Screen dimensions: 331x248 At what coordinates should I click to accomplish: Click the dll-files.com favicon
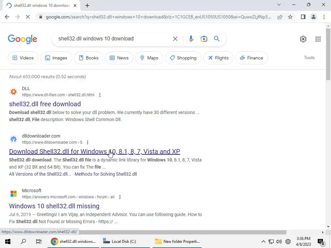pos(14,91)
